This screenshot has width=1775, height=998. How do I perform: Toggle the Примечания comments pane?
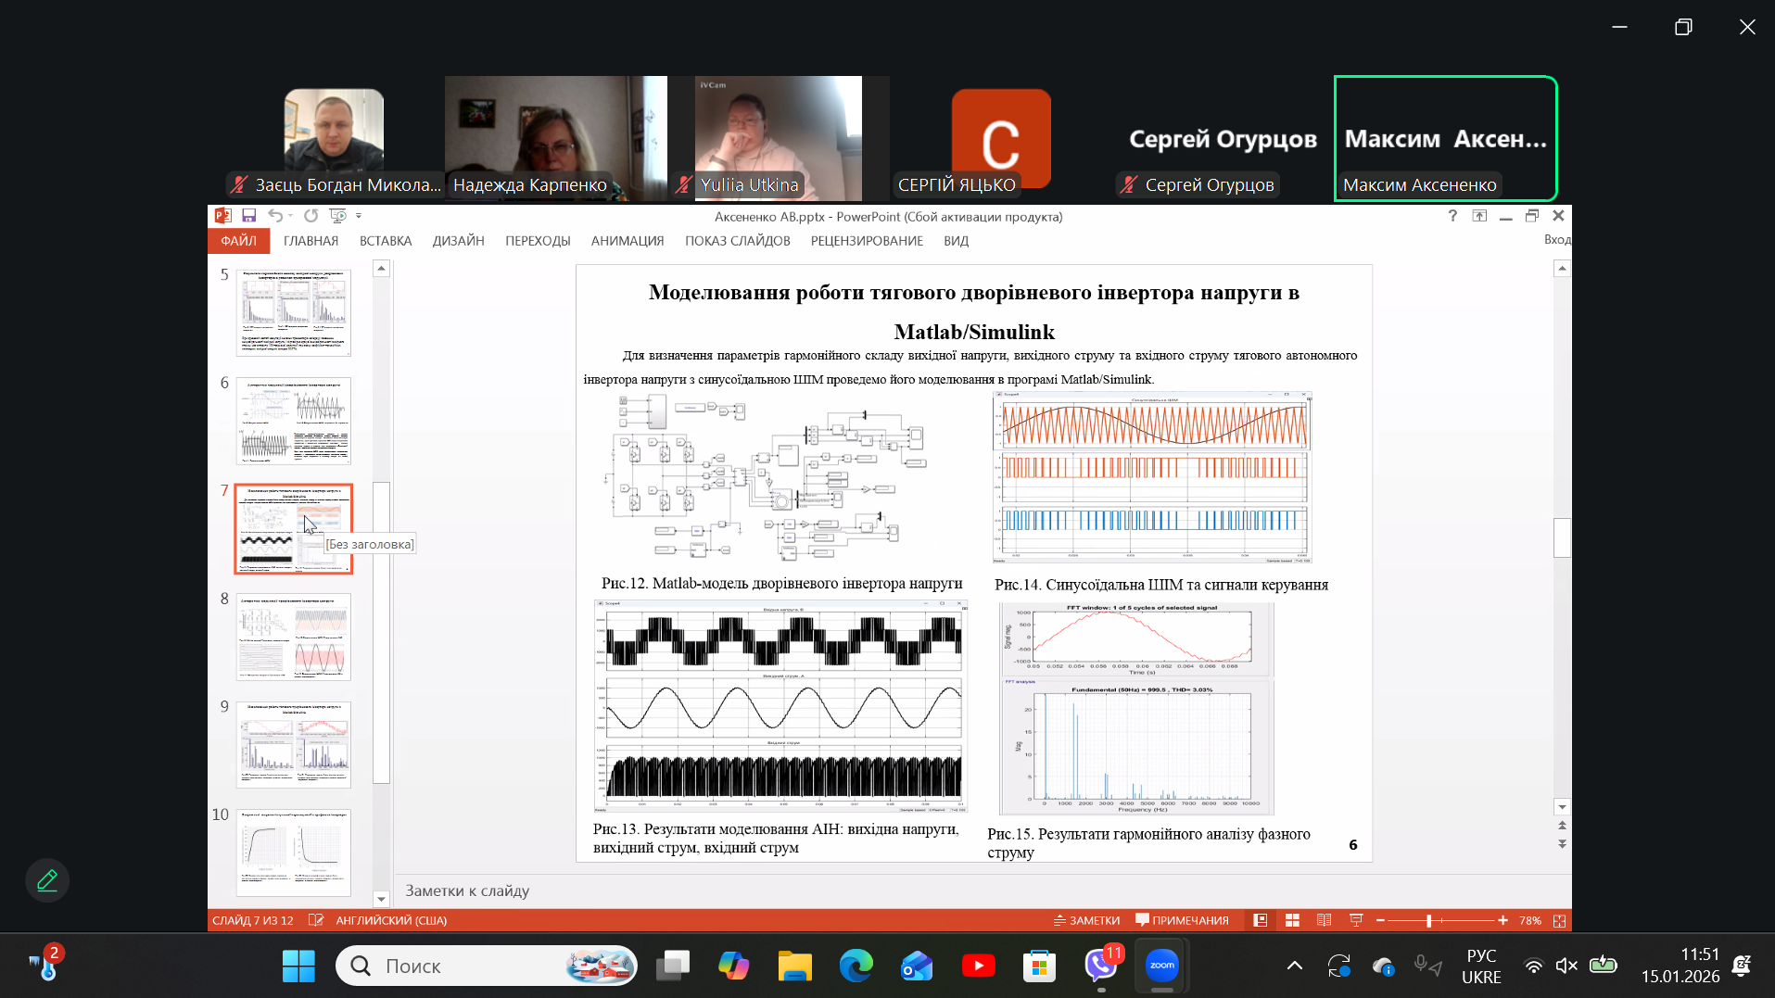point(1182,920)
